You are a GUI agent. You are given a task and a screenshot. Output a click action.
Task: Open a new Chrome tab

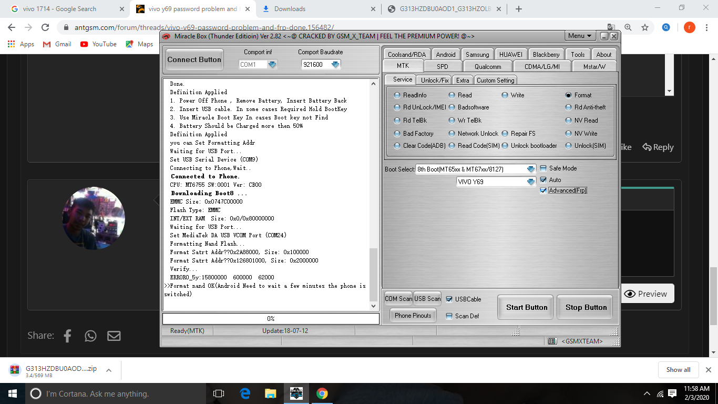pos(519,9)
